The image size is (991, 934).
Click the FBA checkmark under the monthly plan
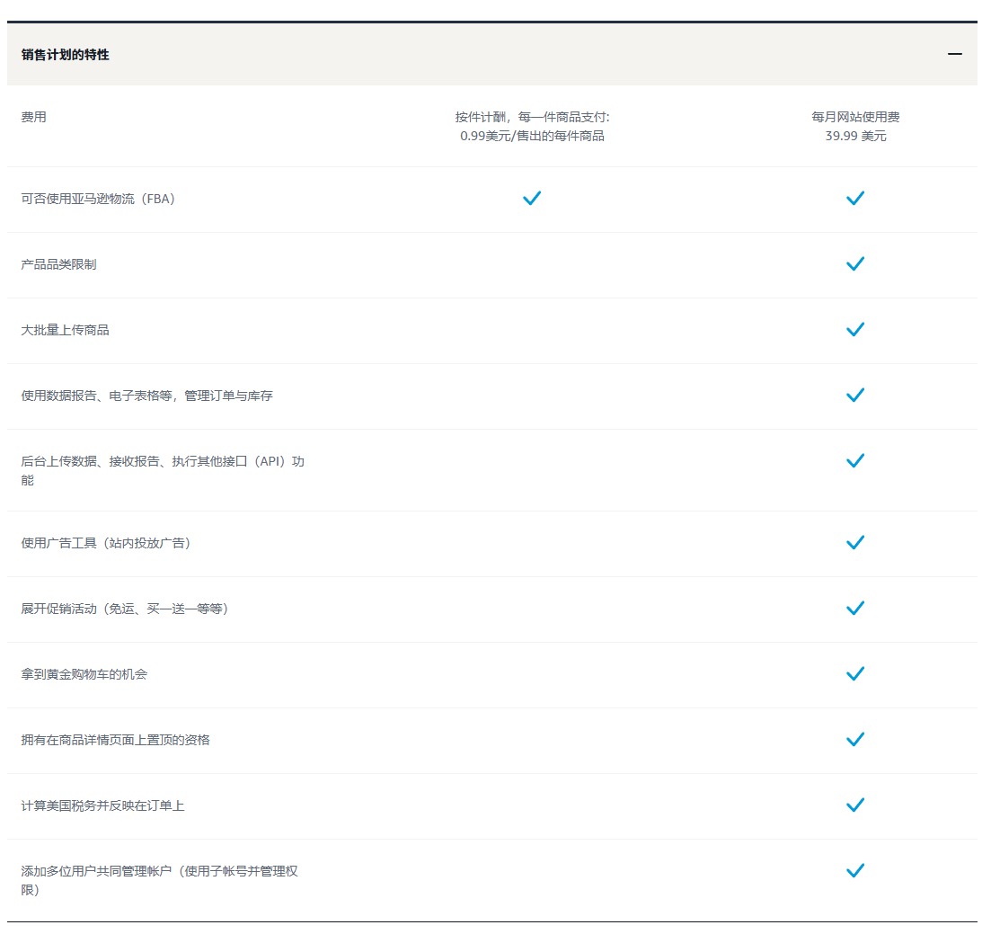pos(855,198)
